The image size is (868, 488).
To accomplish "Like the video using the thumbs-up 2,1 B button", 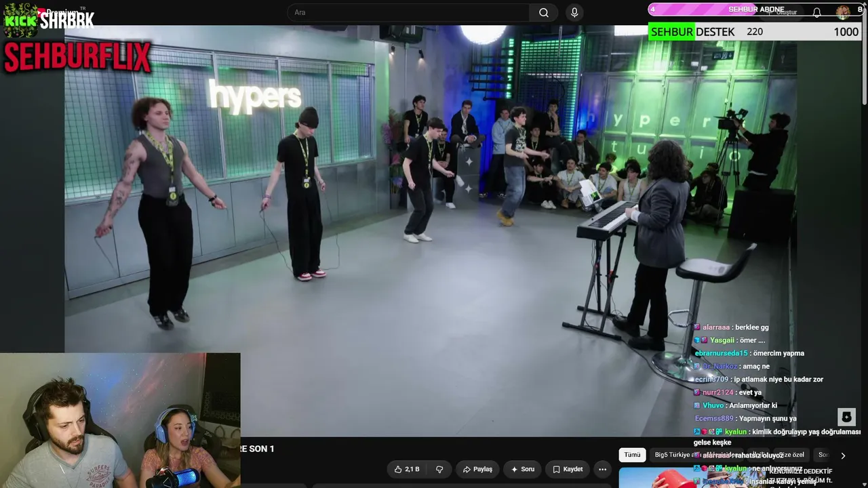I will point(407,469).
